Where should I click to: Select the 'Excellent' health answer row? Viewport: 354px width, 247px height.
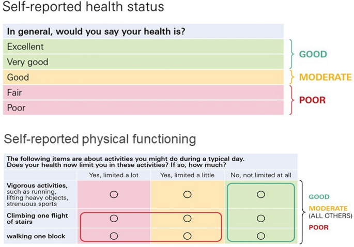click(144, 47)
